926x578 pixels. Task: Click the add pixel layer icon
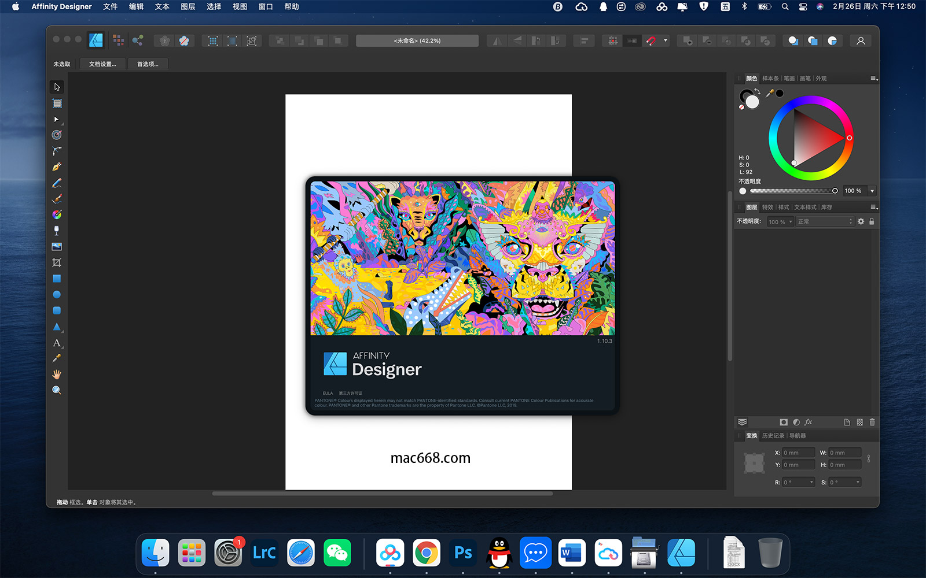pos(859,423)
